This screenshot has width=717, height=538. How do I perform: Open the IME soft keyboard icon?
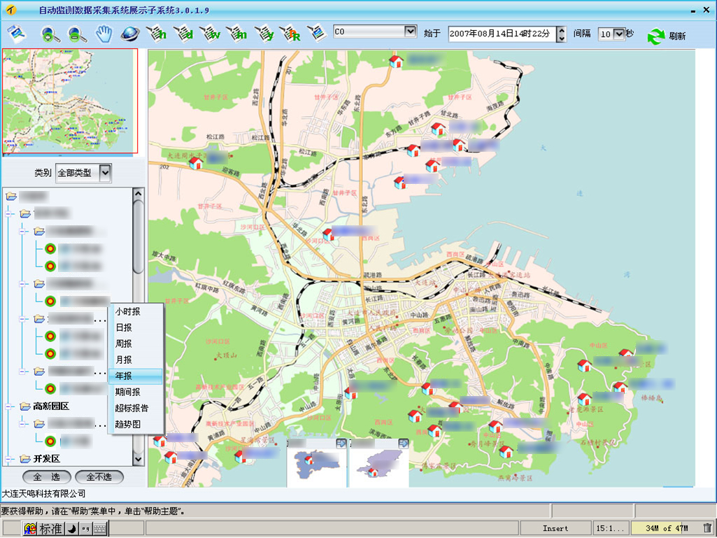(100, 529)
